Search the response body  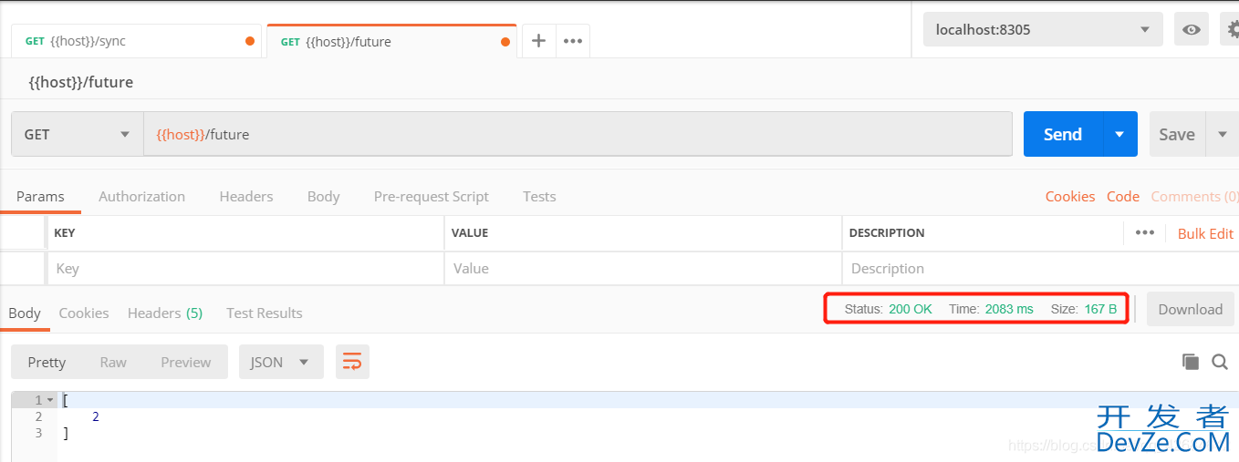1220,362
